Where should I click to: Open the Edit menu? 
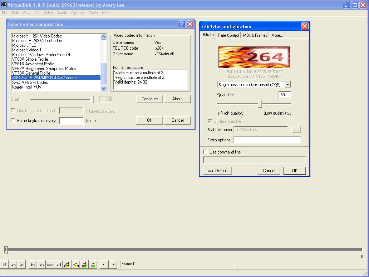15,13
